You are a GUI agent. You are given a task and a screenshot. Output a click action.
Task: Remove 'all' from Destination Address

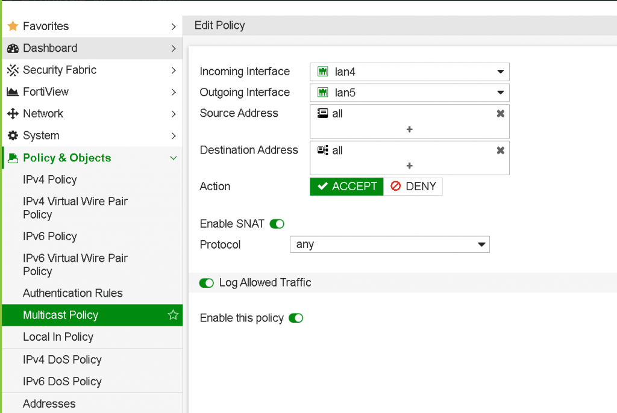(x=500, y=151)
